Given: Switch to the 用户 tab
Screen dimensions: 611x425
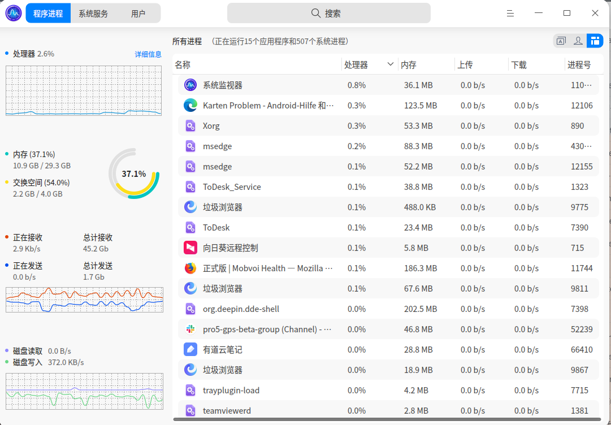Looking at the screenshot, I should (138, 14).
